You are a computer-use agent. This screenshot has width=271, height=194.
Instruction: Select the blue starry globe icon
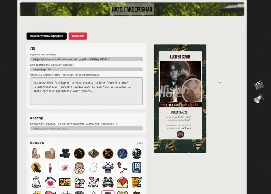122,153
